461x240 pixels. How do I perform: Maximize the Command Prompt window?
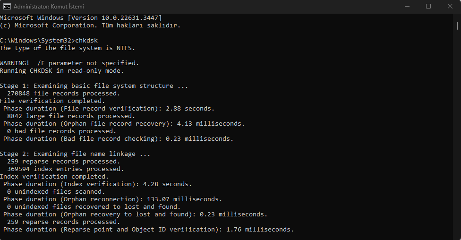point(428,6)
